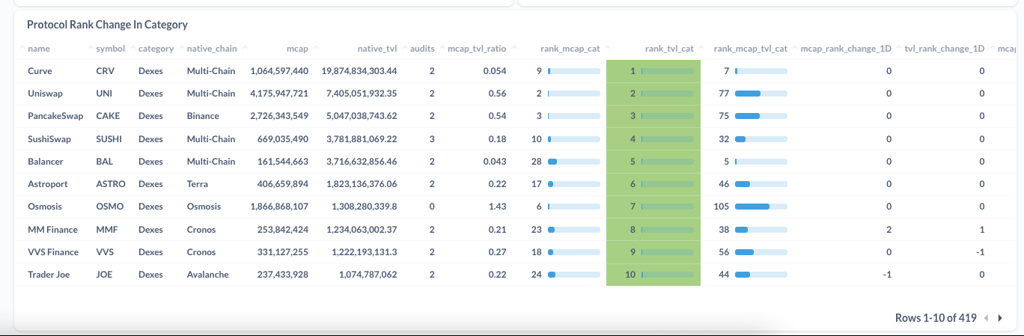The height and width of the screenshot is (336, 1024).
Task: Click the audits value 0 for Osmosis
Action: (x=432, y=207)
